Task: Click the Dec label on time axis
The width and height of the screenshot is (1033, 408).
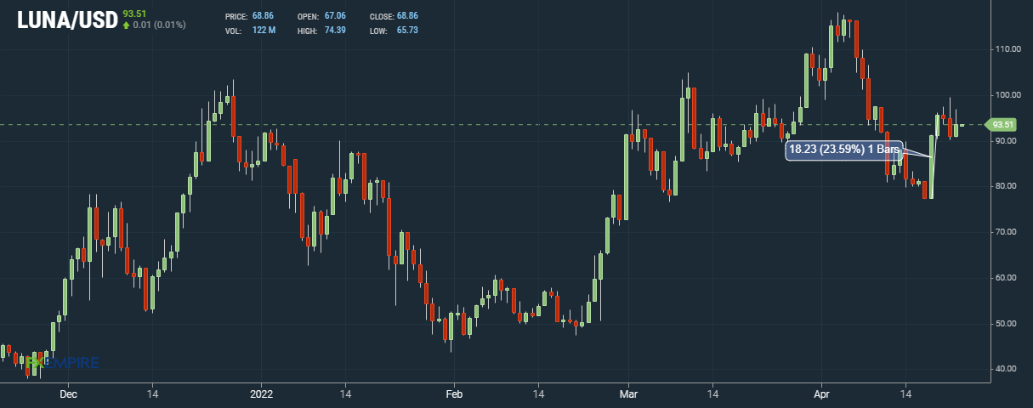Action: (69, 394)
